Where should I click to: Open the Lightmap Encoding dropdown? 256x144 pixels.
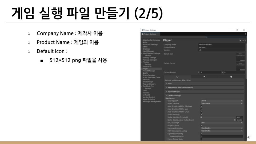(x=222, y=128)
